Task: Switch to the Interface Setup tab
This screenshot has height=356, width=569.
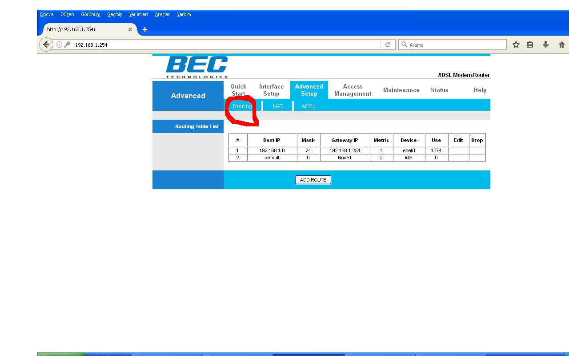Action: [x=271, y=90]
